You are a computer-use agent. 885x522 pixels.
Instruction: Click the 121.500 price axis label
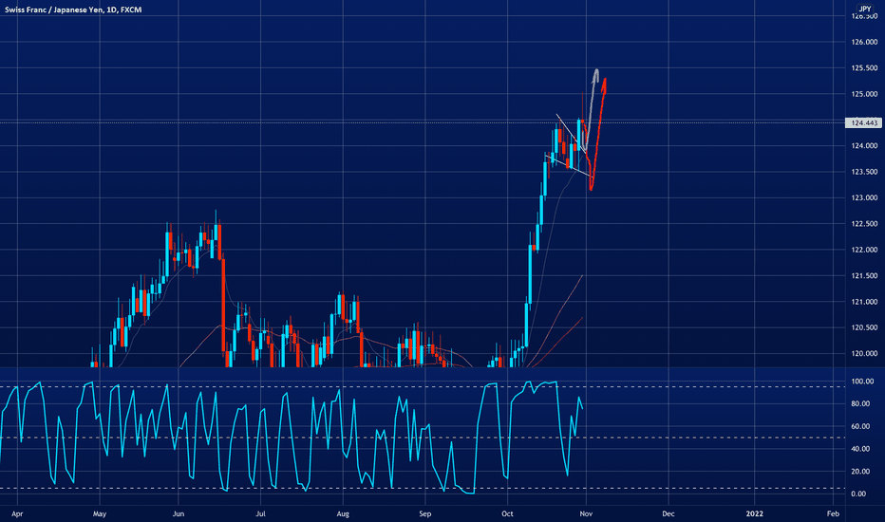click(864, 276)
